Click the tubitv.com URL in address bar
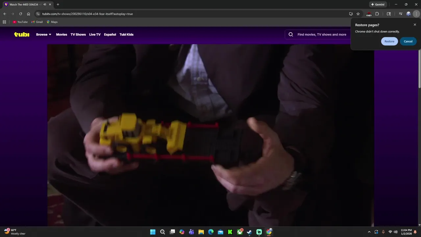Image resolution: width=421 pixels, height=237 pixels. click(x=87, y=14)
